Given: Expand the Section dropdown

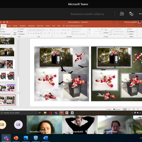Looking at the screenshot, I should click(x=22, y=34).
